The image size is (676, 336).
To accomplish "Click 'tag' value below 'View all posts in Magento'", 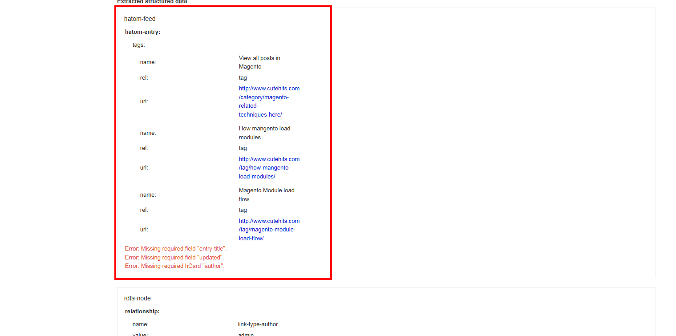I will click(243, 78).
